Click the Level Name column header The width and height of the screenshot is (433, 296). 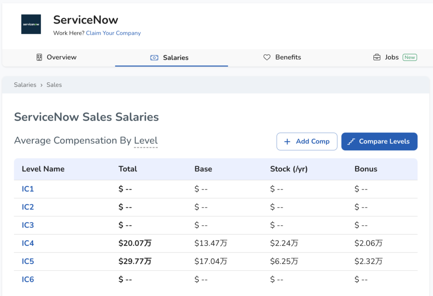click(43, 169)
